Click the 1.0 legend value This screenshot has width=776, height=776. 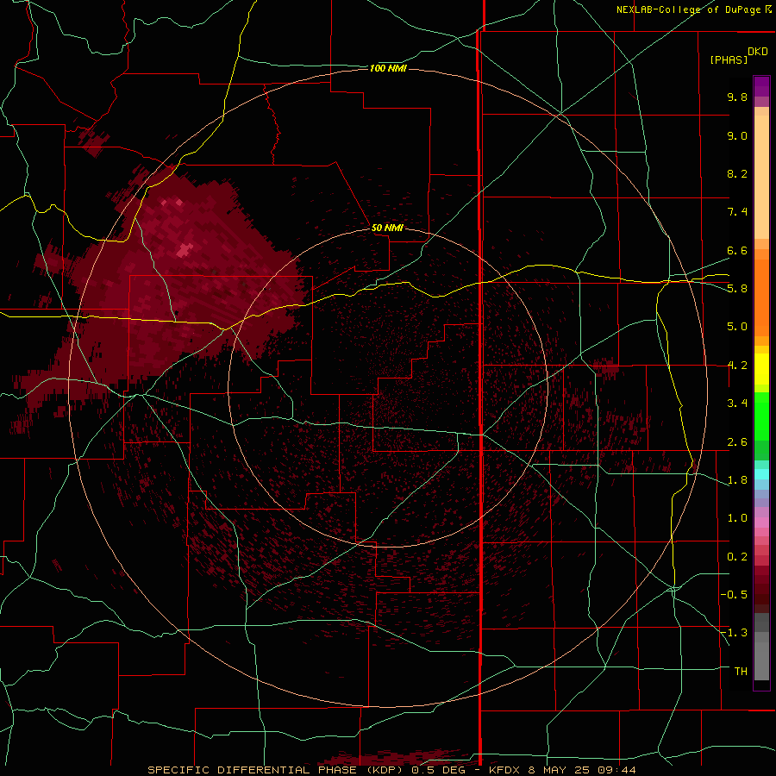(737, 518)
